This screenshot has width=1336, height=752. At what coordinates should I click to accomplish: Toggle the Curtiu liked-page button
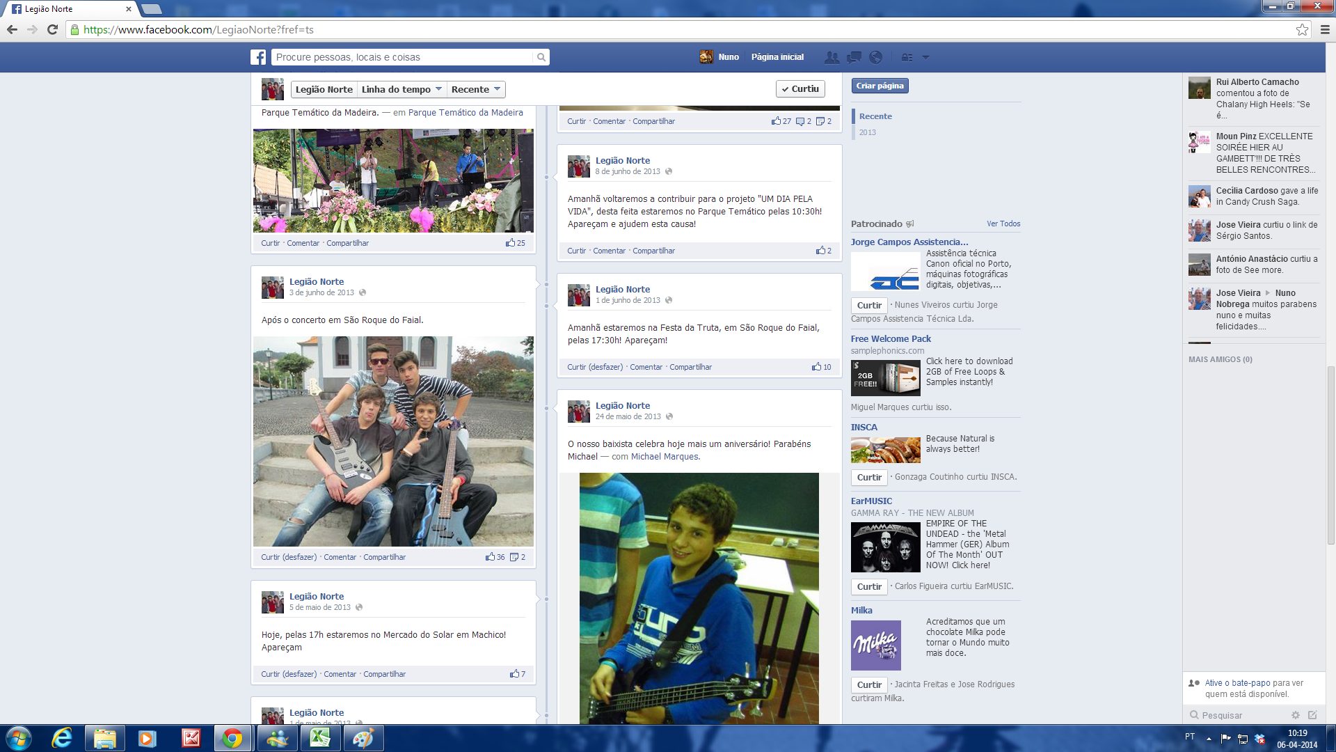[800, 89]
